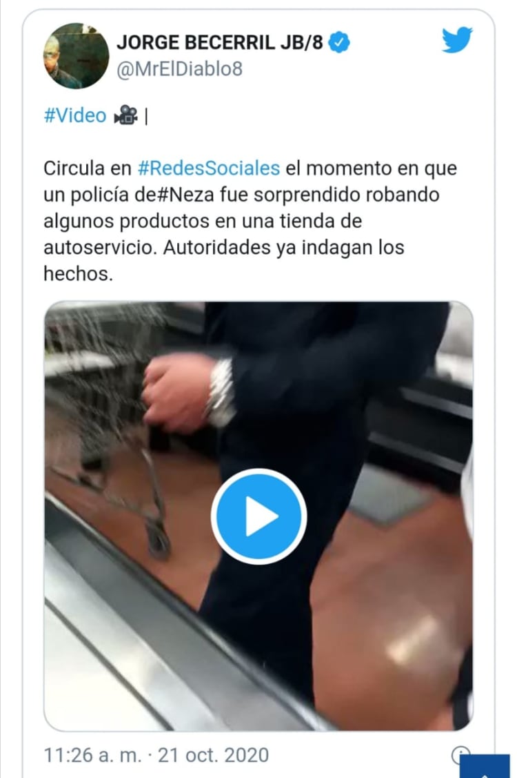Image resolution: width=517 pixels, height=778 pixels.
Task: Open Jorge Becerril's profile avatar
Action: [x=76, y=55]
